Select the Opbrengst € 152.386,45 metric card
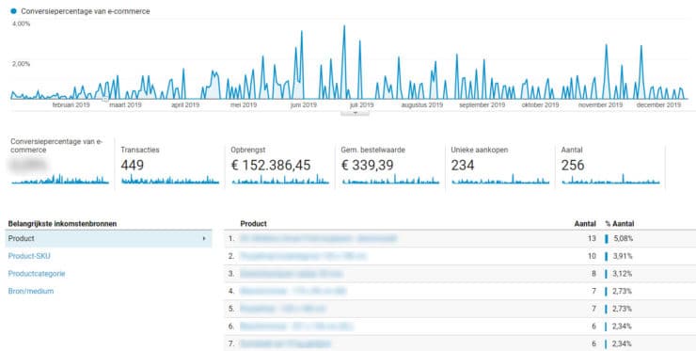This screenshot has height=351, width=696. click(x=279, y=166)
